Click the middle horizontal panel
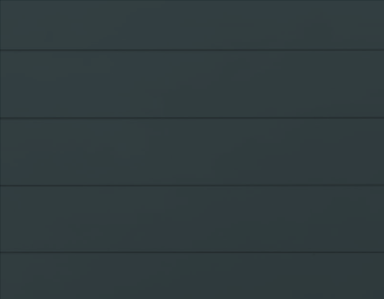 pyautogui.click(x=192, y=152)
